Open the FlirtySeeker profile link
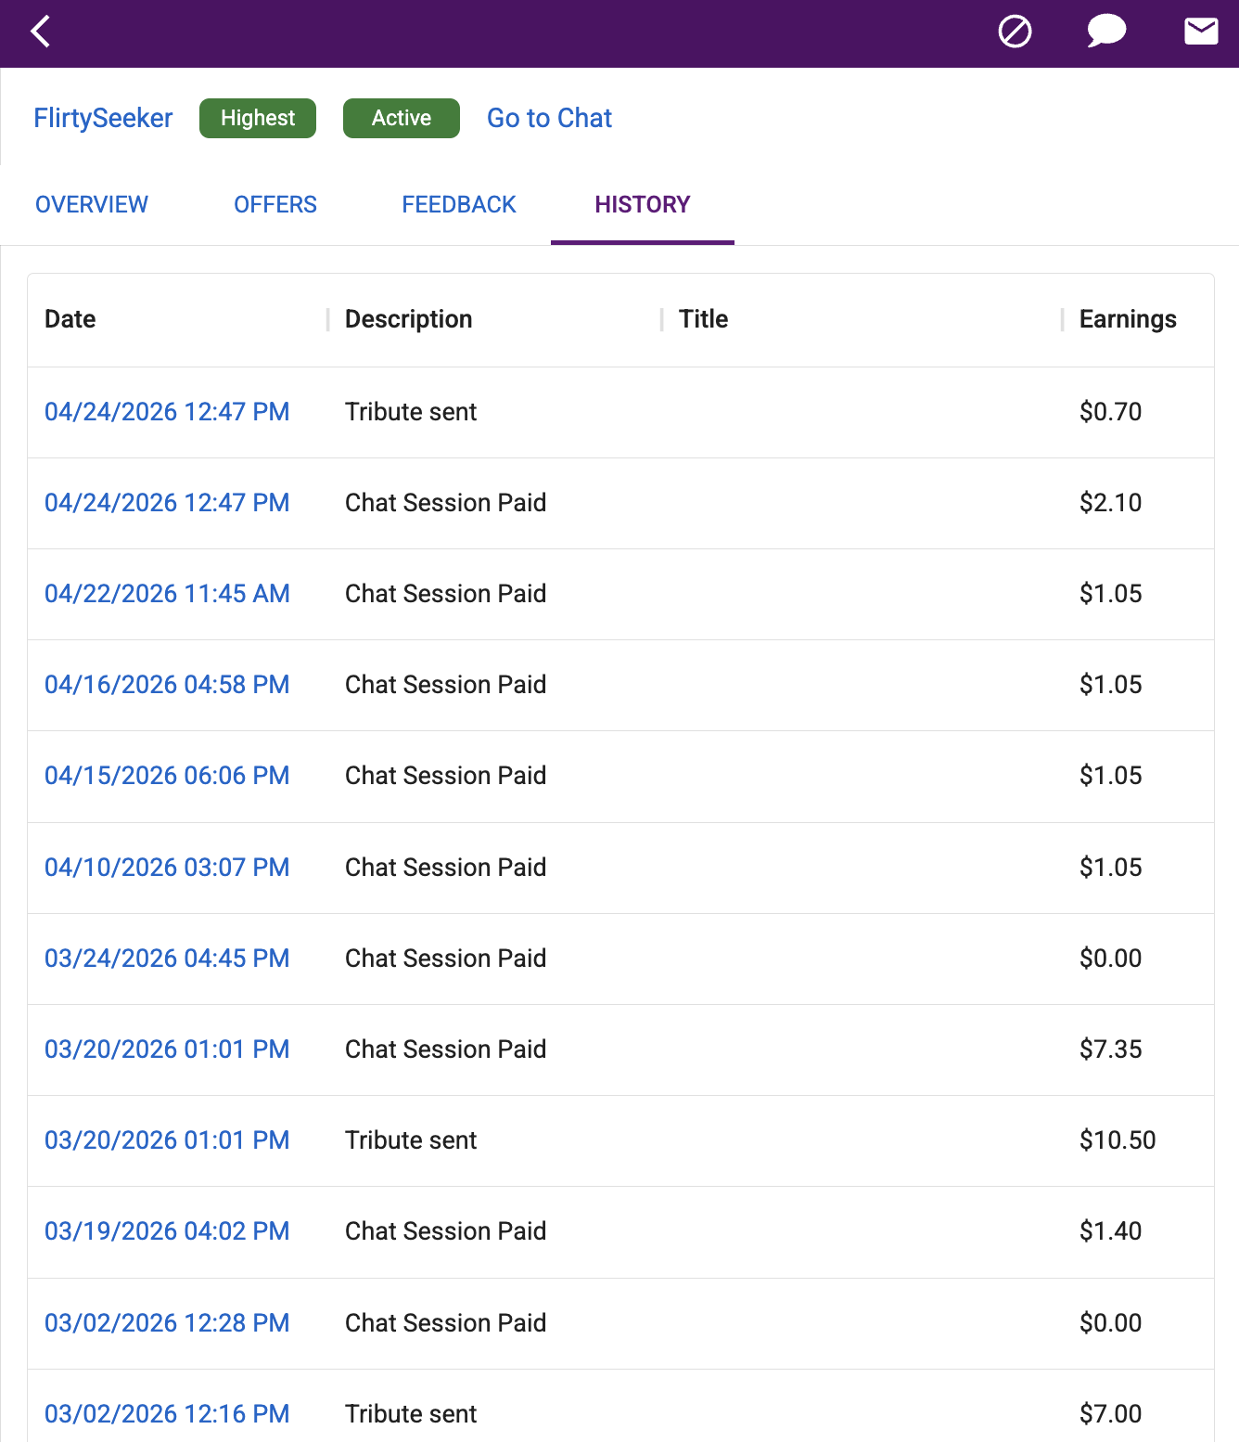Screen dimensions: 1239x1442 point(103,118)
